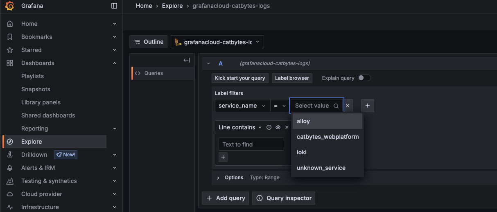Click the Bookmarks icon
Screen dimensions: 497x212
click(10, 37)
